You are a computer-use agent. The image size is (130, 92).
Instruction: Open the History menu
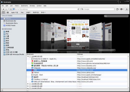(x=17, y=6)
